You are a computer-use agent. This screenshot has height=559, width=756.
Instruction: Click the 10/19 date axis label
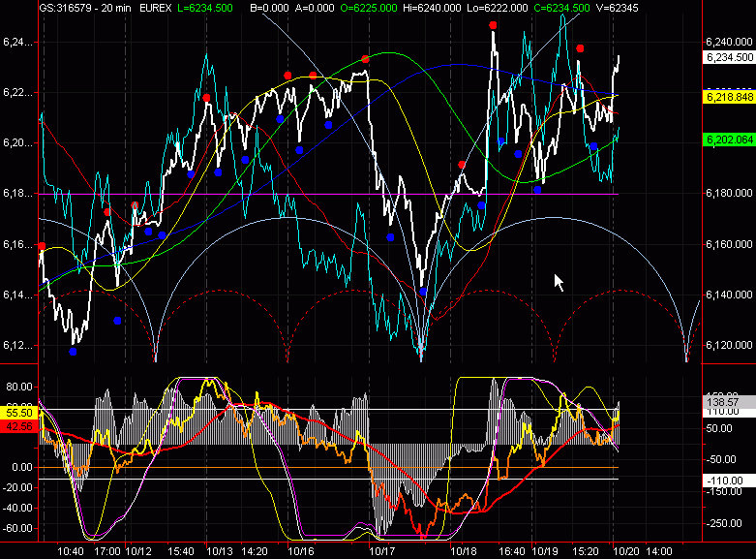tap(545, 551)
